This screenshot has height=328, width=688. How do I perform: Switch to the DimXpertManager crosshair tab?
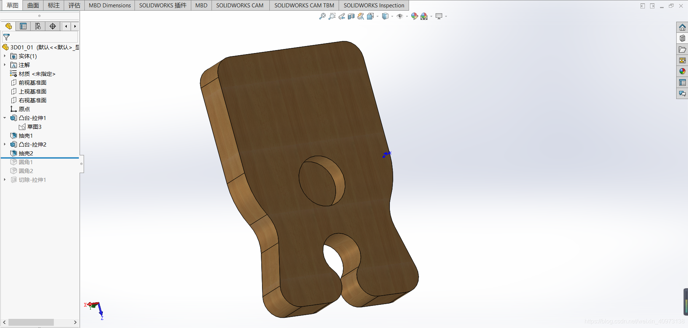53,26
